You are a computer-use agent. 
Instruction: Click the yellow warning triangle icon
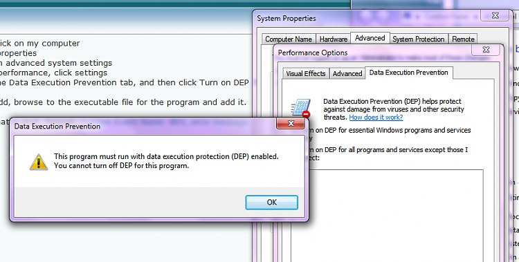(x=39, y=162)
